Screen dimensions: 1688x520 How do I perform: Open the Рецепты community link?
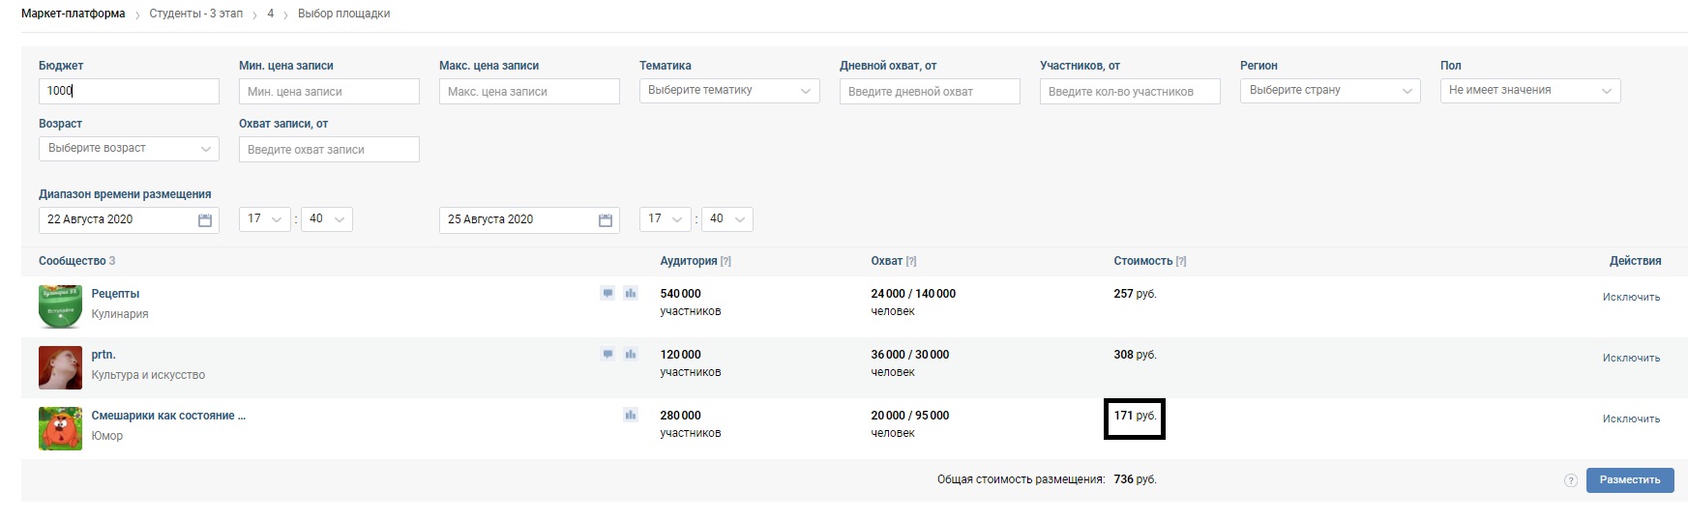[x=115, y=294]
